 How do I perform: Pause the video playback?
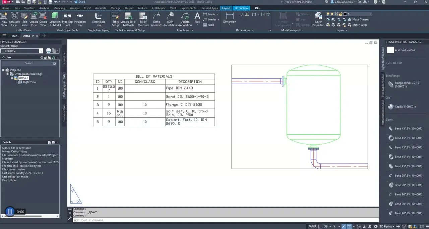(x=10, y=211)
